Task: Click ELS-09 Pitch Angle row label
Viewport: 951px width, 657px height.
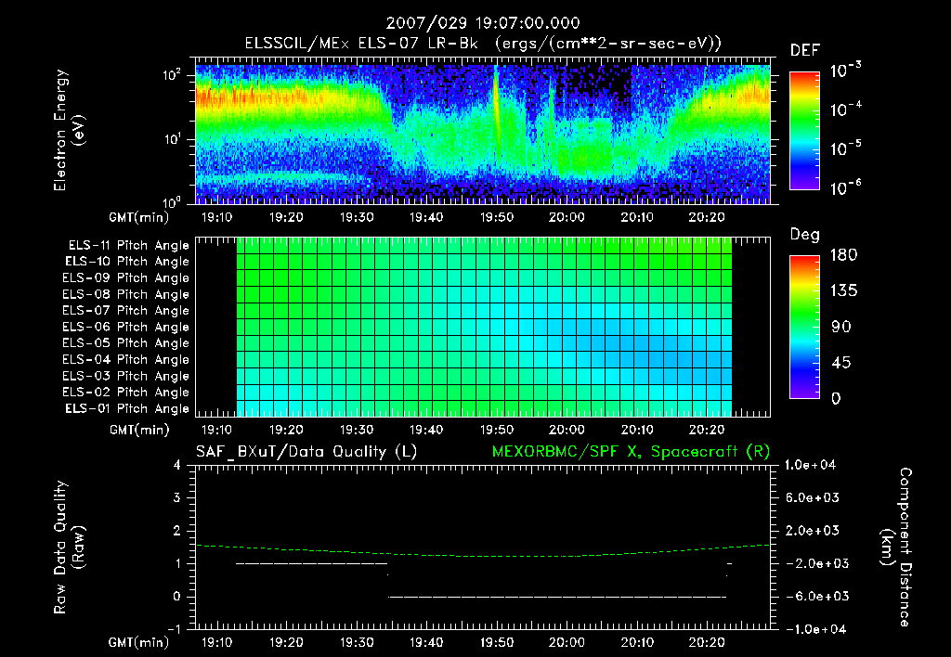Action: [x=126, y=278]
